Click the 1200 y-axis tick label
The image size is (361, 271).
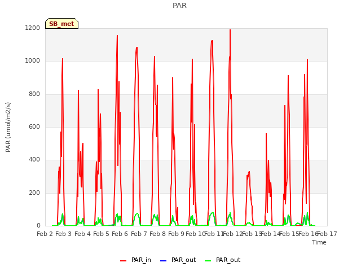pyautogui.click(x=33, y=28)
